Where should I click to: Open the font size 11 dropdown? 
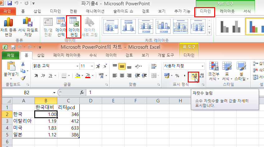92,66
